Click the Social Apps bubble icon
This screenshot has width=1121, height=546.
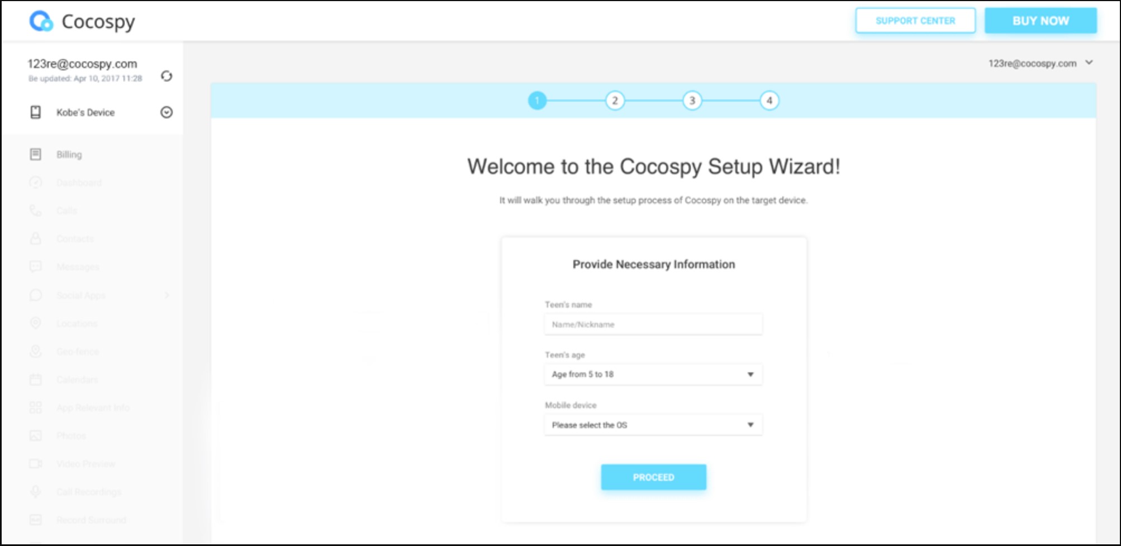[35, 295]
